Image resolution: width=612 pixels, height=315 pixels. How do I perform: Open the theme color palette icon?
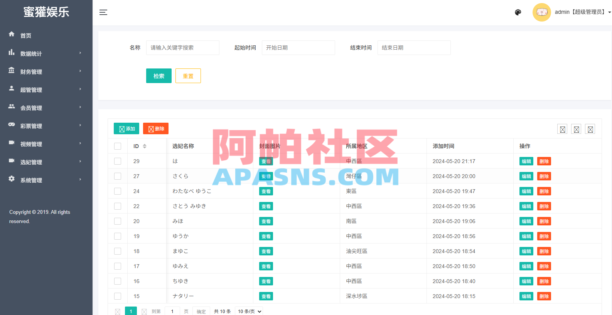coord(518,12)
